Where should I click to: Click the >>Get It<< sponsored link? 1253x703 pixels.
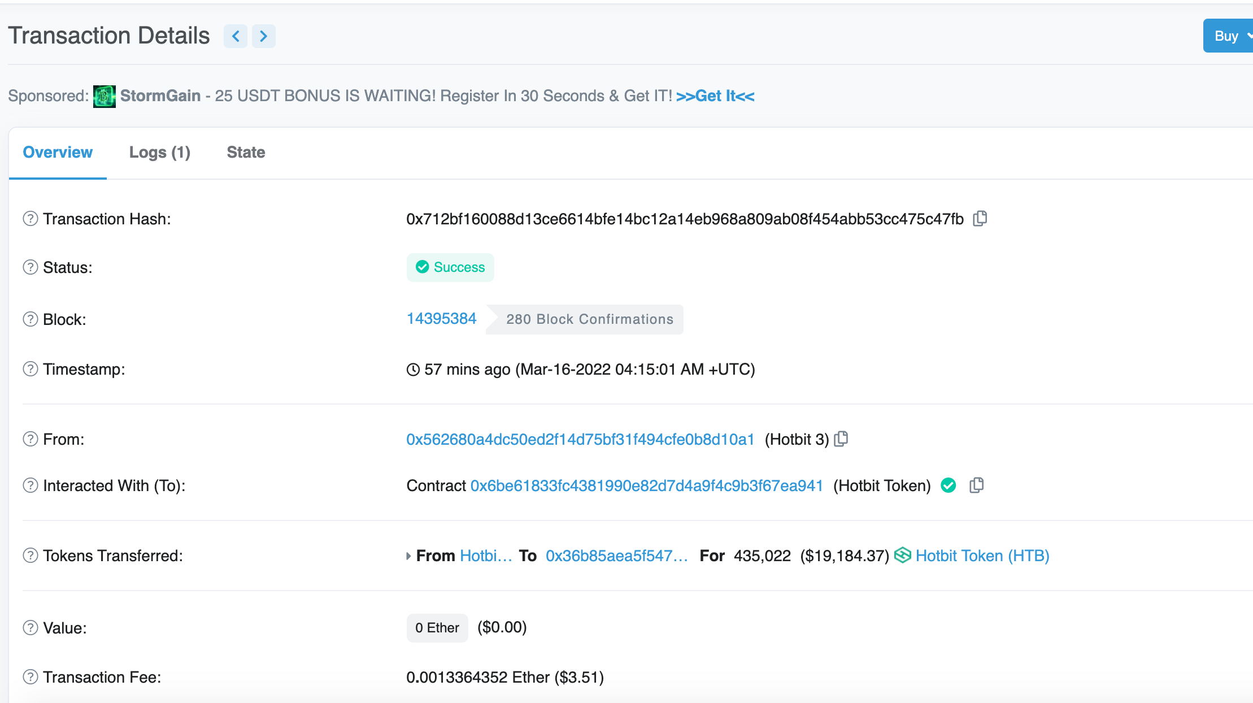click(715, 96)
